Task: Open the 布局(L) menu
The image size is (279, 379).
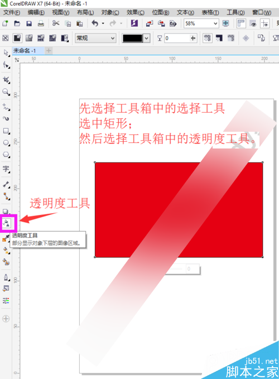Action: tap(85, 12)
